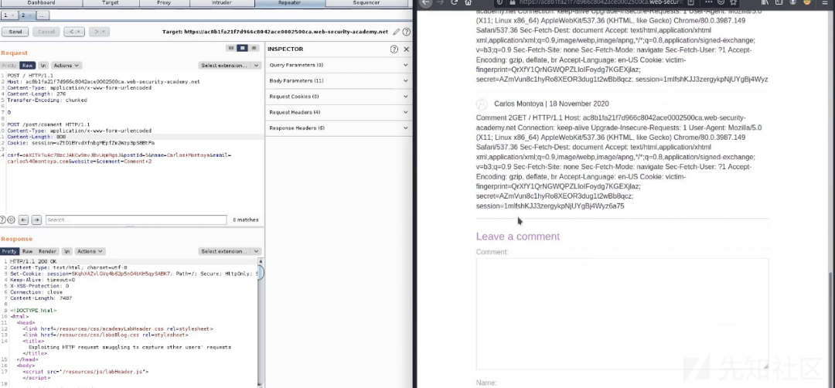Screen dimensions: 835x388
Task: Expand Query Parameters (0) section
Action: (x=339, y=65)
